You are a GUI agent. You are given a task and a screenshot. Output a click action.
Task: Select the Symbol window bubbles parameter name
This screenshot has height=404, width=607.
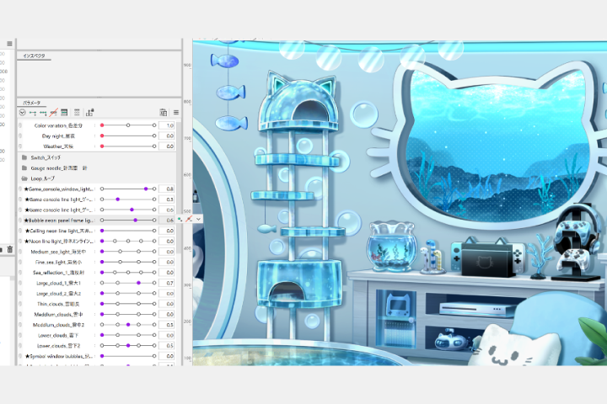[x=59, y=356]
